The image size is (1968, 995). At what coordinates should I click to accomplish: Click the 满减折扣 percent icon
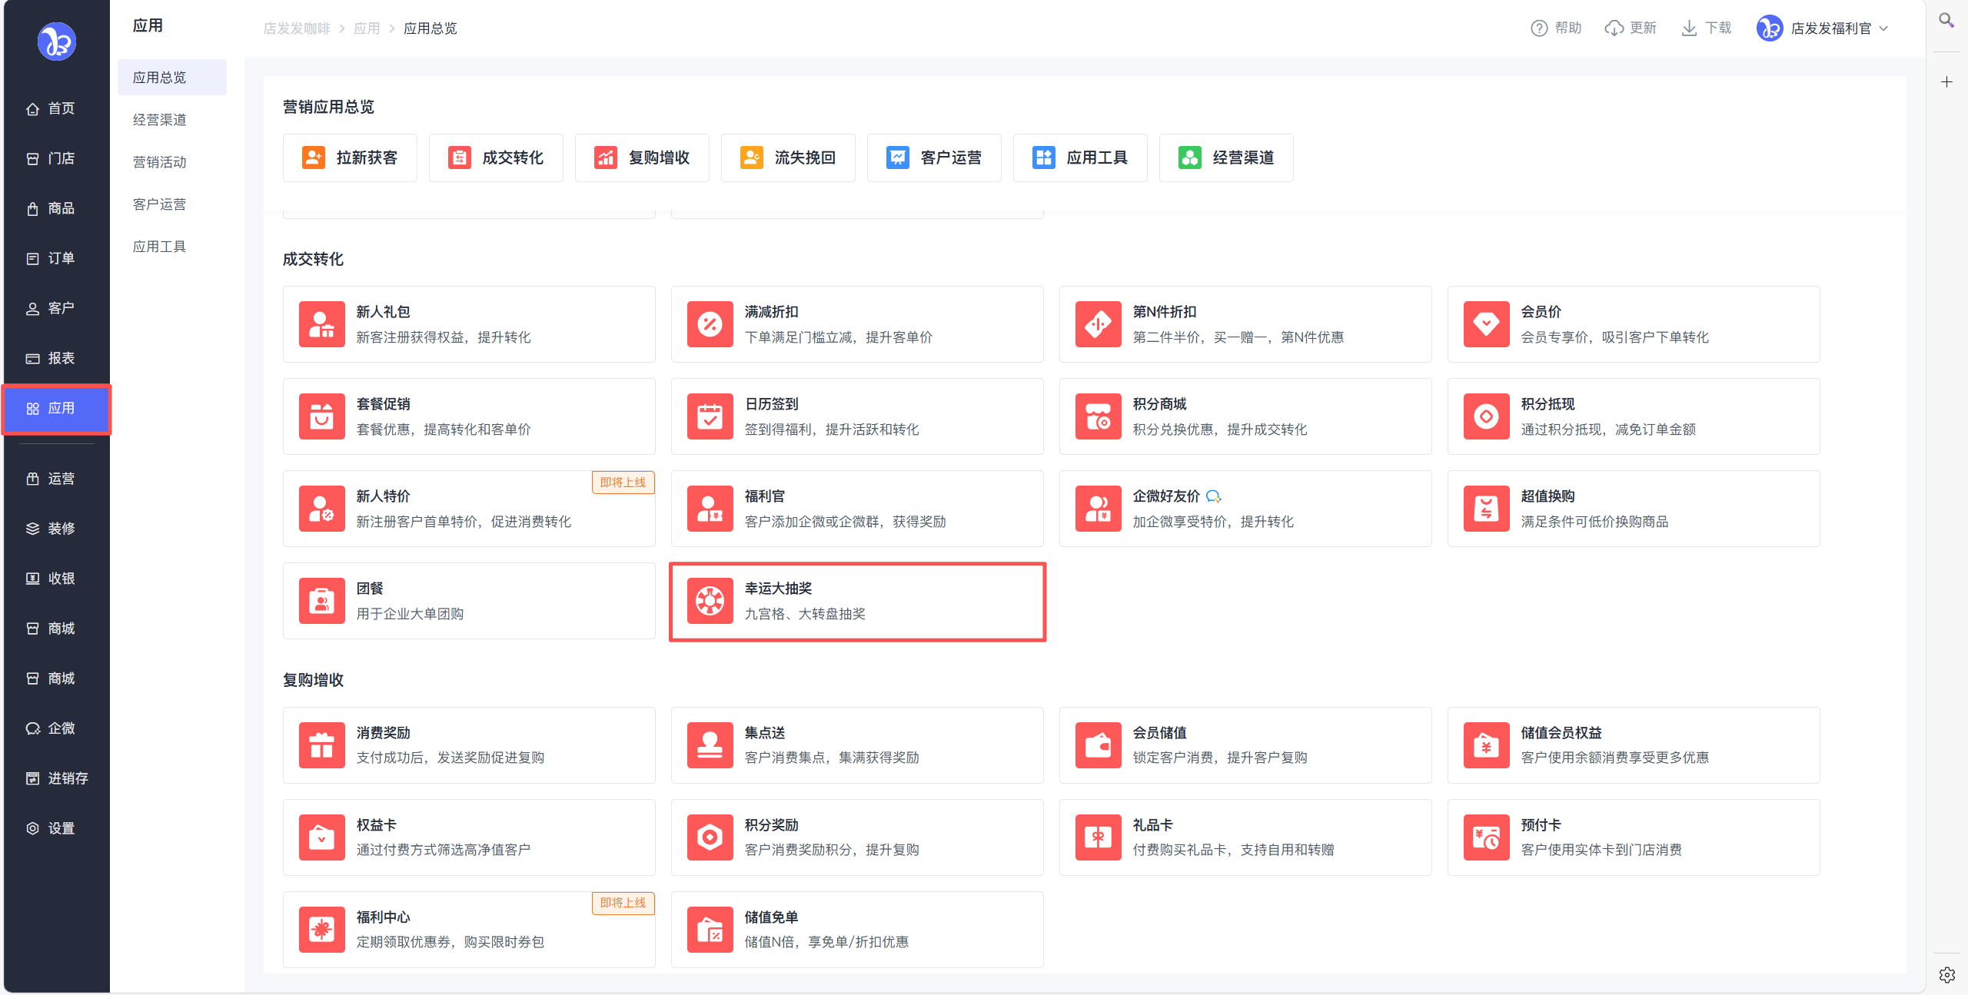709,324
